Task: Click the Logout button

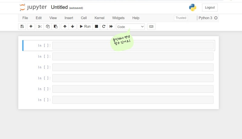Action: tap(210, 7)
